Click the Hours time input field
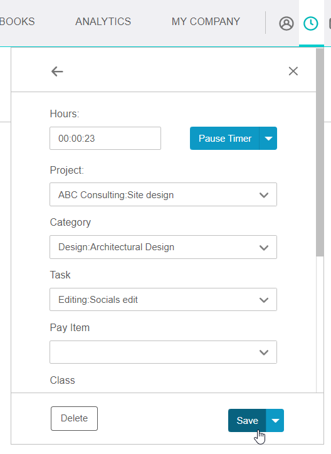331x454 pixels. [x=105, y=138]
